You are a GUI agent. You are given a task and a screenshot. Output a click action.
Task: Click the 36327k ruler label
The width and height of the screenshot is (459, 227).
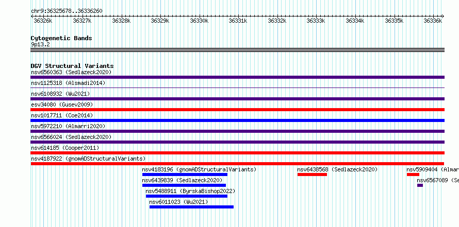click(82, 21)
